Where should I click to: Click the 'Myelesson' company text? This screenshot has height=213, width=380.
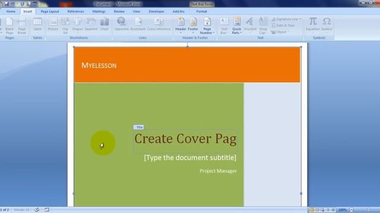[x=99, y=65]
